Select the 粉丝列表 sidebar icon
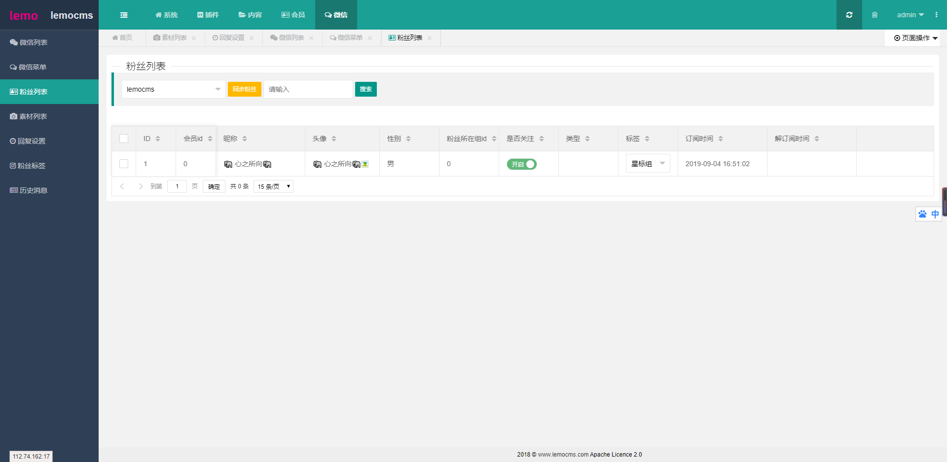 pyautogui.click(x=13, y=91)
